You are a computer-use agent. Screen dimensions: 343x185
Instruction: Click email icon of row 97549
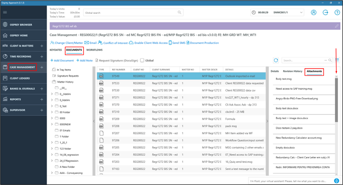click(101, 76)
